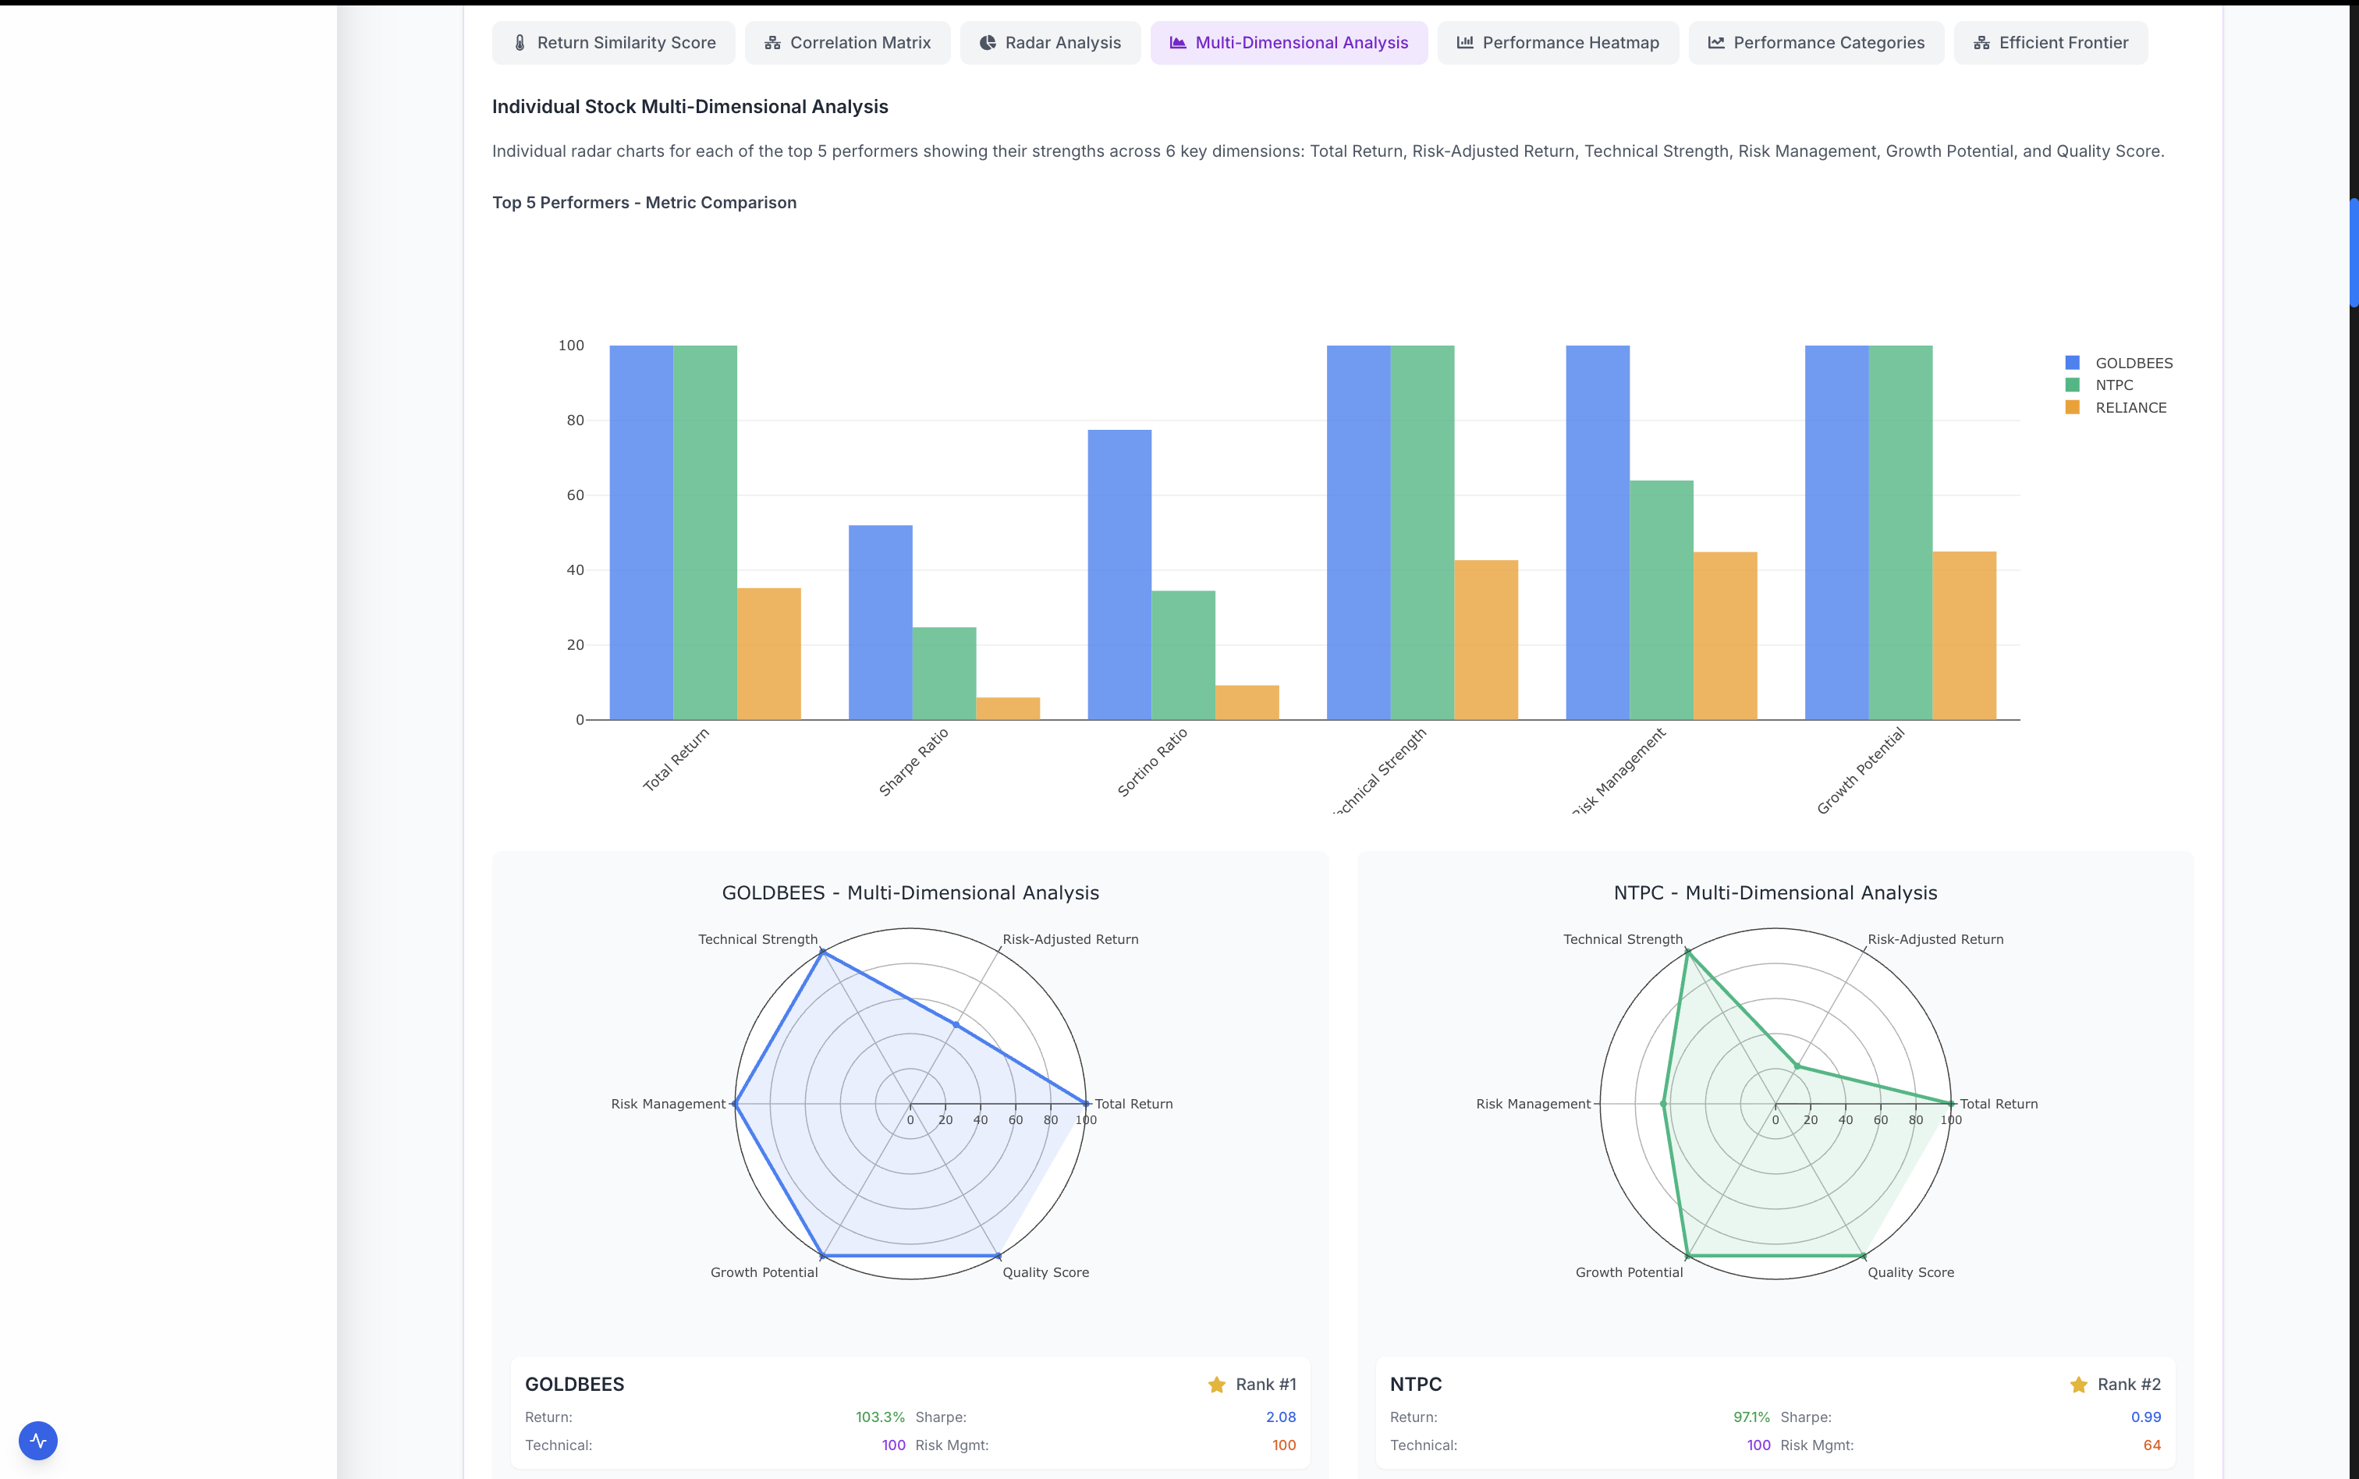Click the GOLDBEES Sortino Ratio bar
The height and width of the screenshot is (1479, 2359).
pos(1120,574)
